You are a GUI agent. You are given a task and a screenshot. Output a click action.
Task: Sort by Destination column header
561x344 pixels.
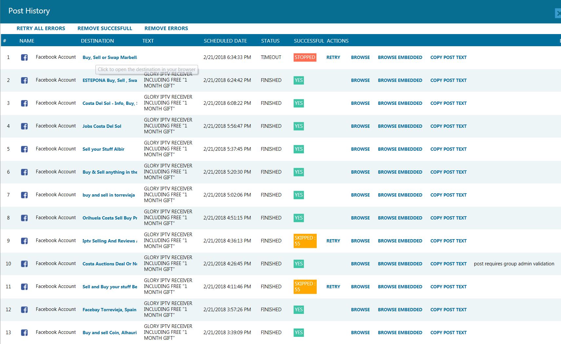click(x=97, y=41)
